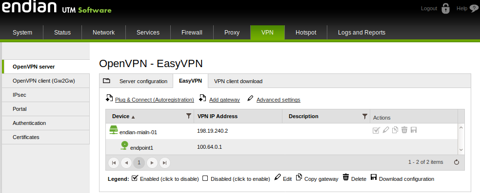Open the Description column filter
Image resolution: width=480 pixels, height=193 pixels.
(x=364, y=116)
